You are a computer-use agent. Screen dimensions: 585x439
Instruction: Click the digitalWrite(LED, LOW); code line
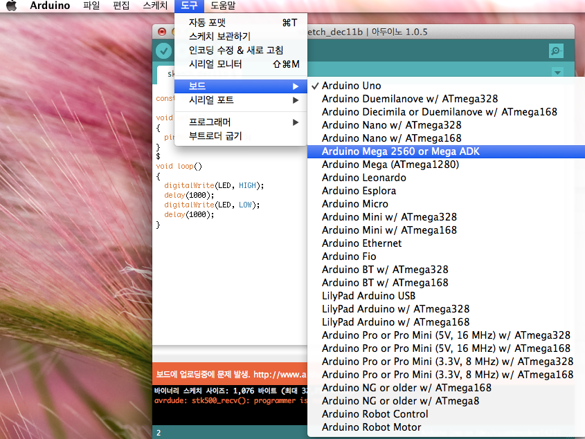point(212,205)
